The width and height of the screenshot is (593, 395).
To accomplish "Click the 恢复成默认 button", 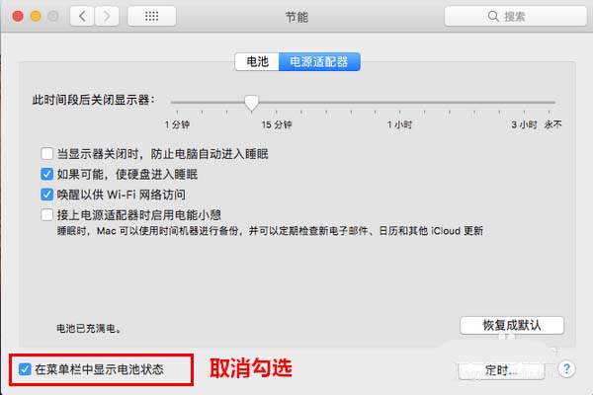I will click(x=512, y=325).
